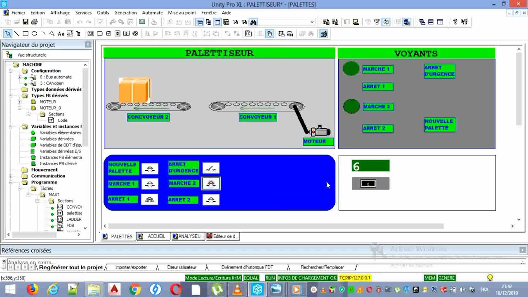Open the Fichier menu

point(18,13)
